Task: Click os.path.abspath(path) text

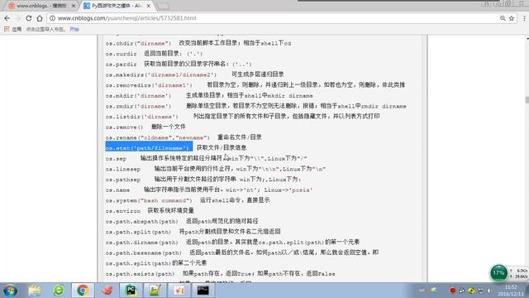Action: (141, 221)
